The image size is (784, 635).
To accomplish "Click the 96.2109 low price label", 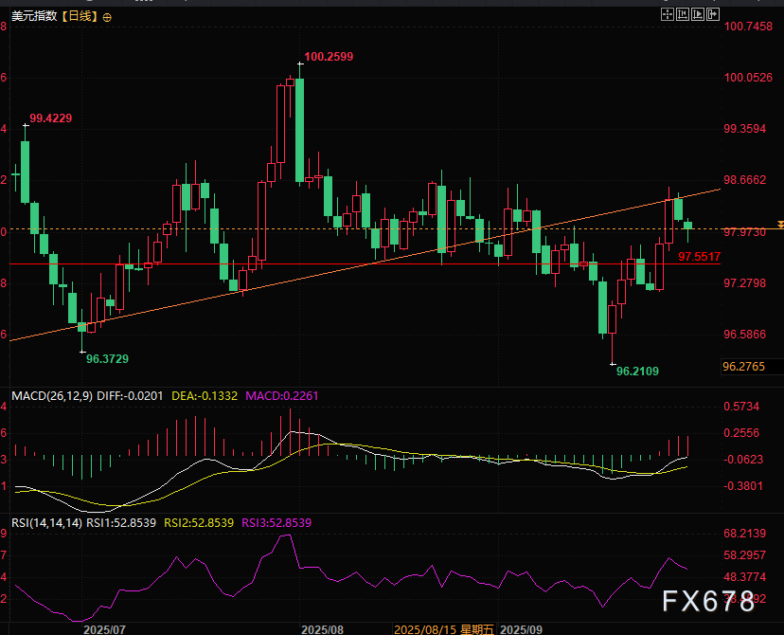I will click(x=637, y=372).
